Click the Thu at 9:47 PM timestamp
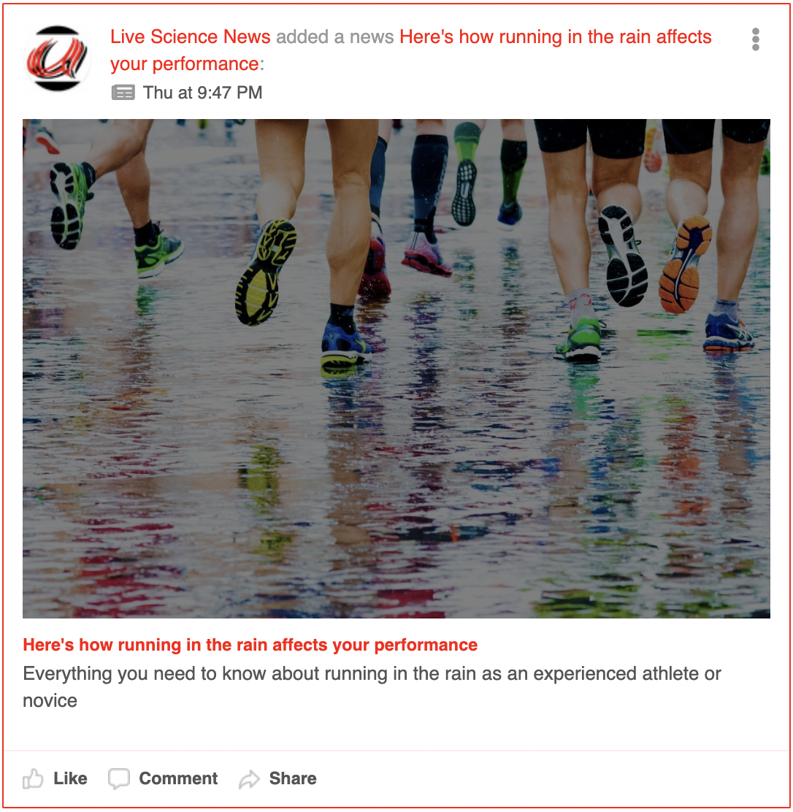 pyautogui.click(x=202, y=93)
